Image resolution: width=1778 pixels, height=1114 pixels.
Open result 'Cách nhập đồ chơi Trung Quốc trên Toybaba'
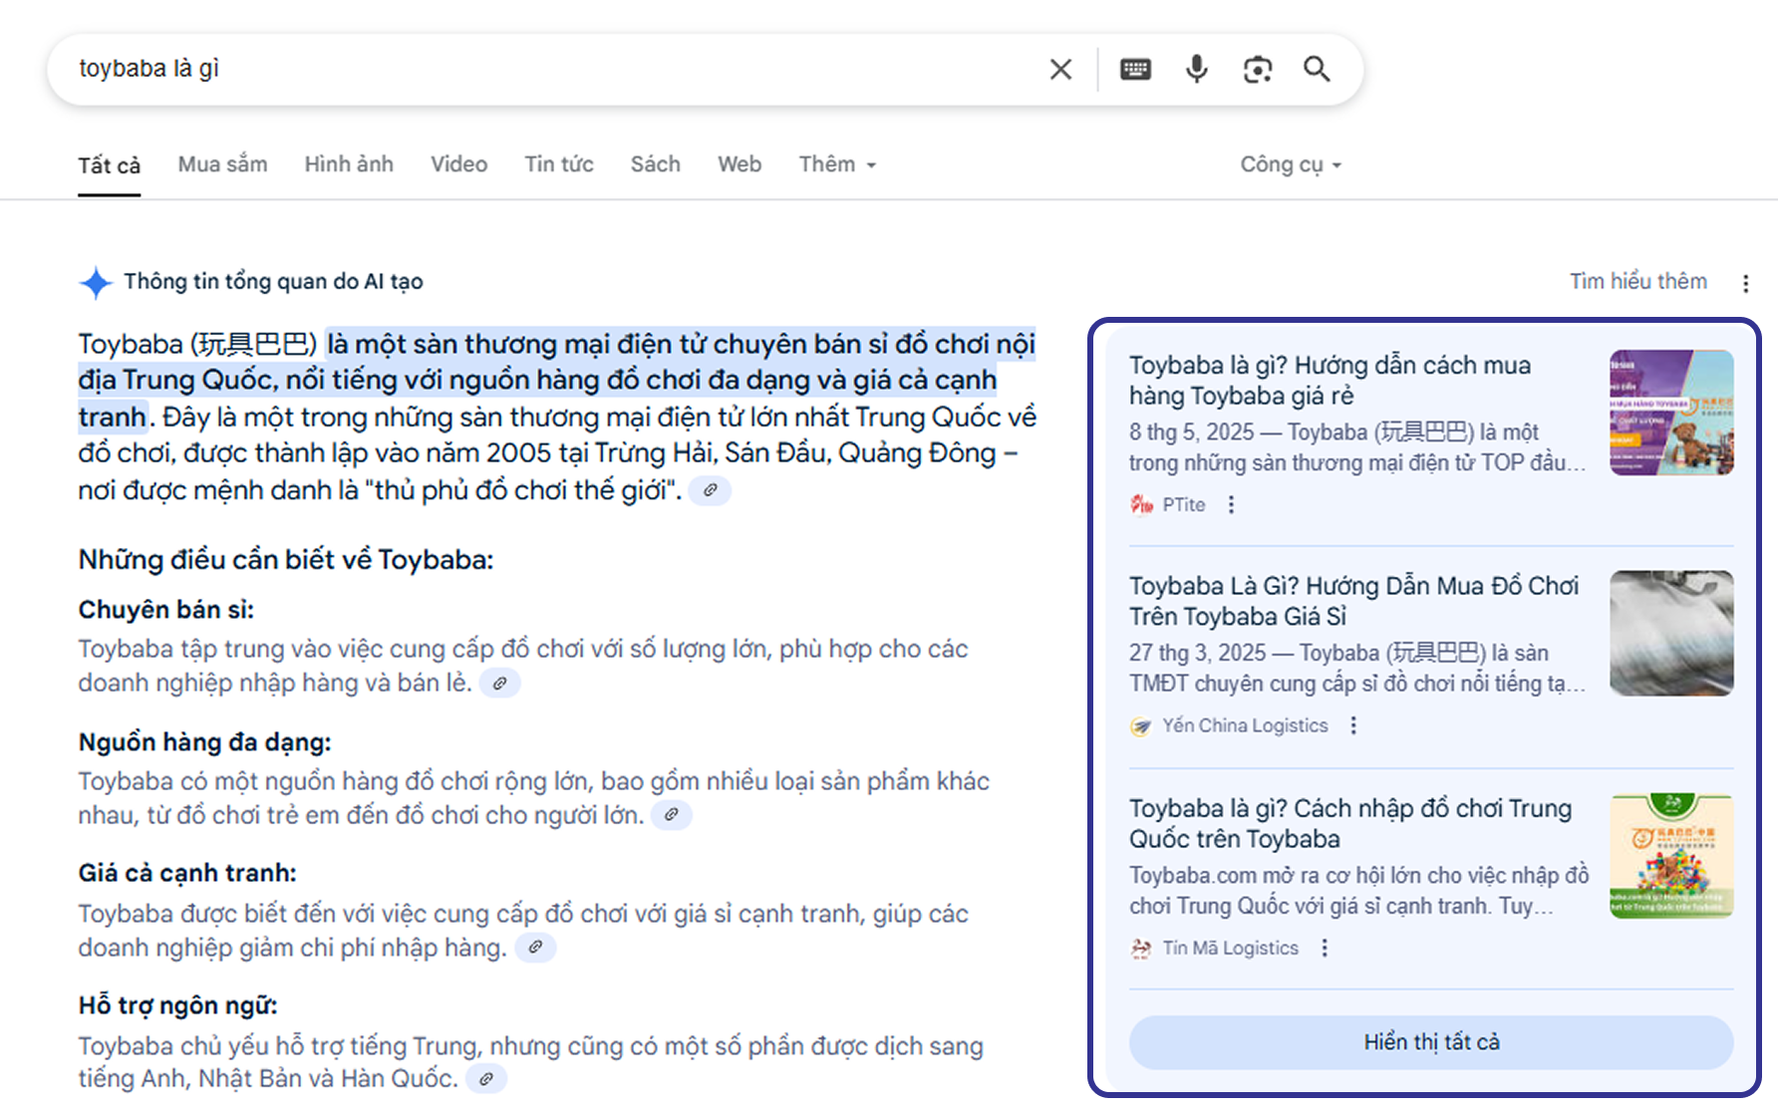coord(1350,823)
